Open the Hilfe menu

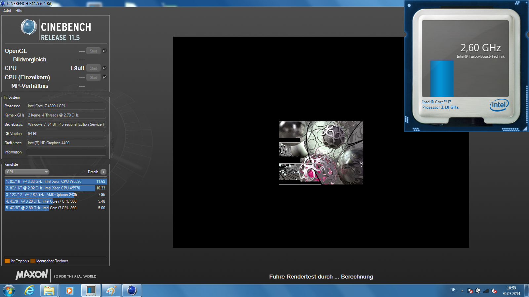(19, 11)
